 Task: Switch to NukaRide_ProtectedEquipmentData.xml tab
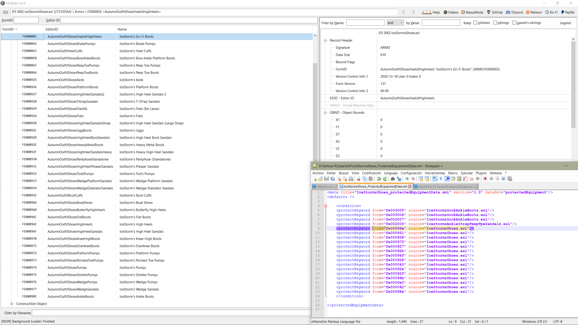[x=445, y=187]
